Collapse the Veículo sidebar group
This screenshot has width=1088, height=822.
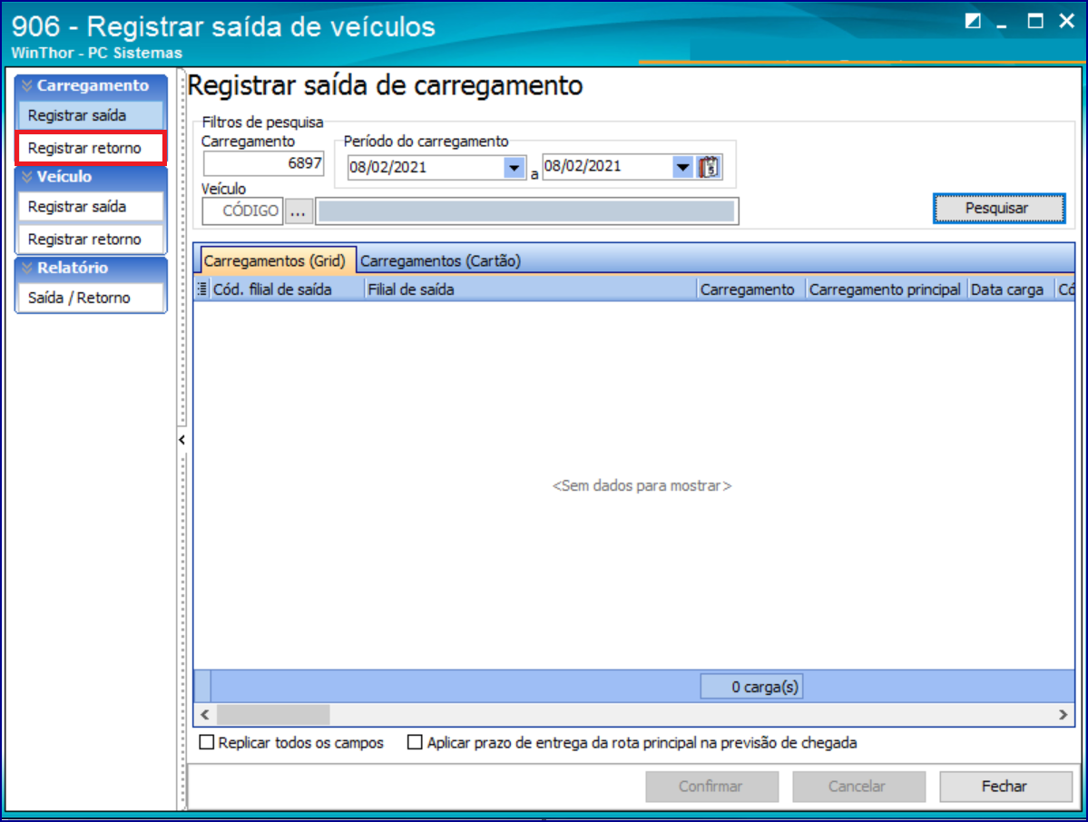click(x=91, y=177)
